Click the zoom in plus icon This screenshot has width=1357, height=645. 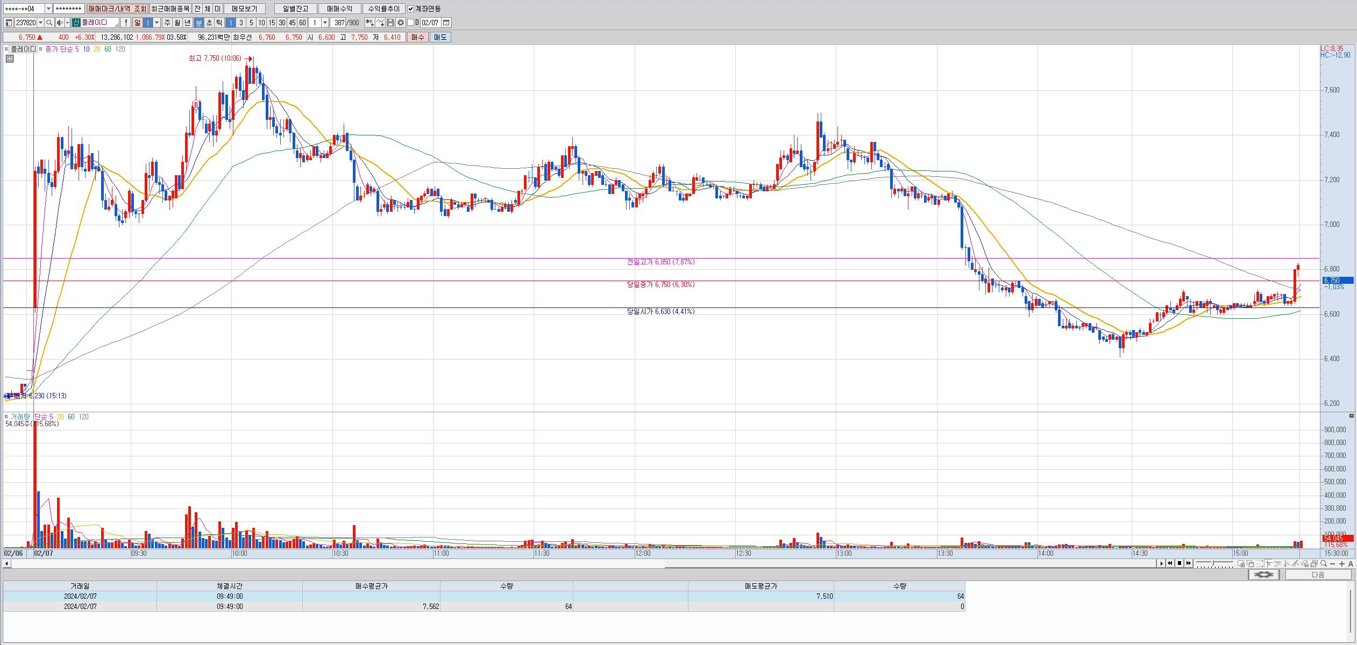click(x=1342, y=563)
